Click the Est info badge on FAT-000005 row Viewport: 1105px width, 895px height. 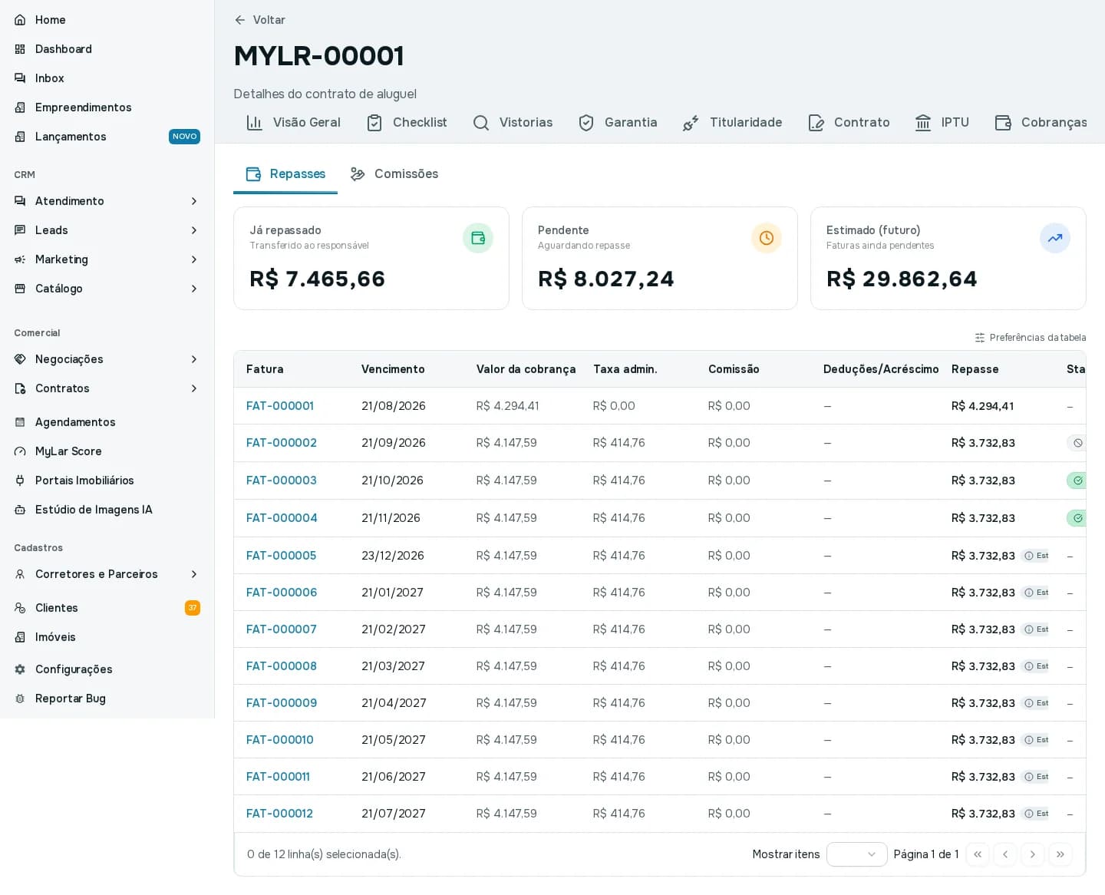click(1036, 556)
